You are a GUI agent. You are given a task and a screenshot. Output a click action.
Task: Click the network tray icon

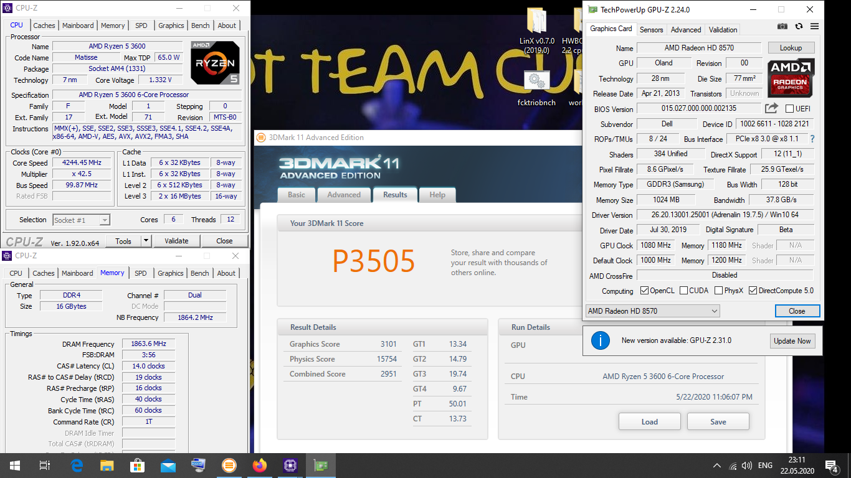[x=733, y=466]
